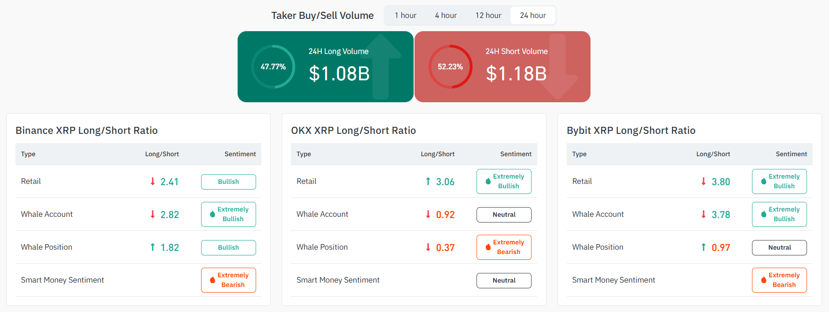829x312 pixels.
Task: Click Binance Retail ratio 2.41
Action: pyautogui.click(x=169, y=182)
